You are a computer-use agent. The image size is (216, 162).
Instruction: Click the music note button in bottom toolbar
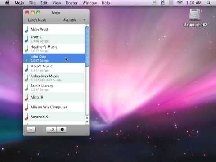(x=51, y=130)
